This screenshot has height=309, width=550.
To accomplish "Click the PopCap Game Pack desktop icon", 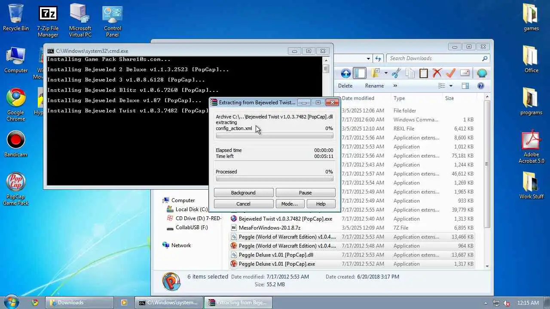I will 16,189.
